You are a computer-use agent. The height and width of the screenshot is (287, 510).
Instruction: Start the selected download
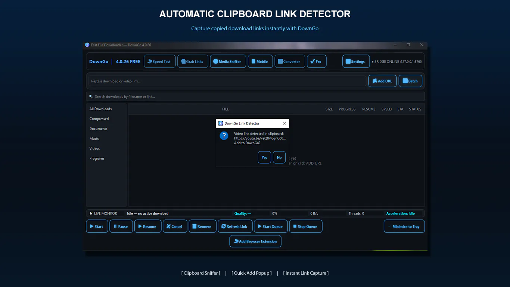pyautogui.click(x=97, y=226)
